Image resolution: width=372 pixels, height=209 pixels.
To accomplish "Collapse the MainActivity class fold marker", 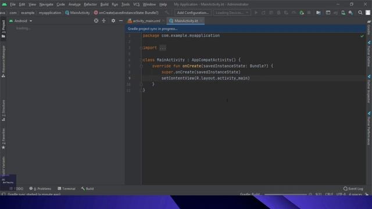I will 141,60.
